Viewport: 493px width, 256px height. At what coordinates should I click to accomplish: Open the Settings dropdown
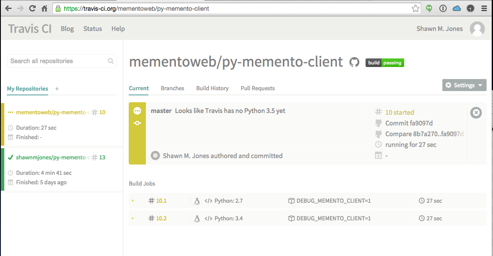click(x=464, y=85)
